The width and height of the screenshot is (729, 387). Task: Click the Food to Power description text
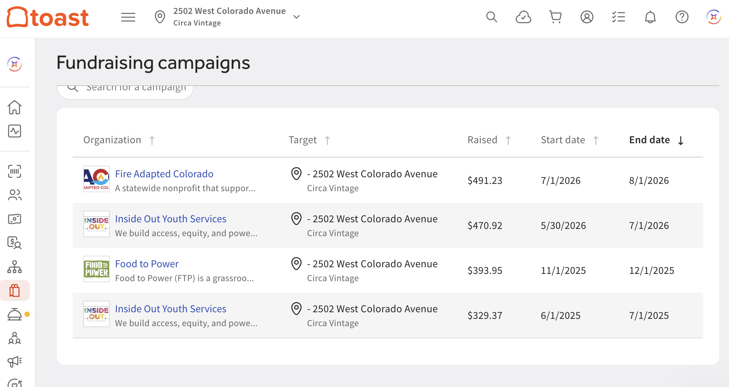point(184,278)
